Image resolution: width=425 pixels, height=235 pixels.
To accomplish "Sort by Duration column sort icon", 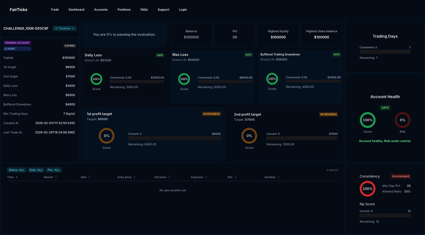I will click(x=279, y=177).
